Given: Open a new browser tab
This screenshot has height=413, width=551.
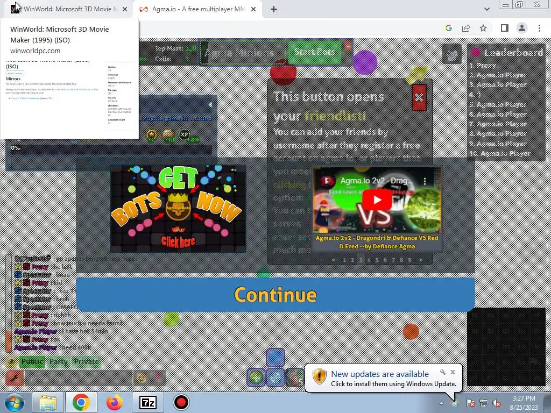Looking at the screenshot, I should point(274,9).
